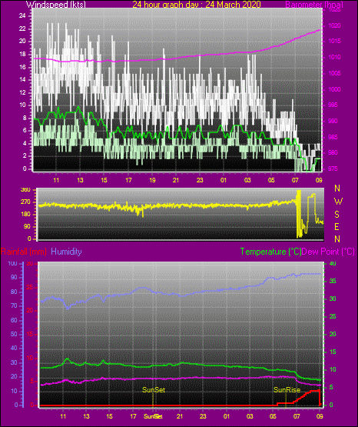Image resolution: width=358 pixels, height=427 pixels.
Task: Click the 100 value on humidity axis
Action: [12, 263]
